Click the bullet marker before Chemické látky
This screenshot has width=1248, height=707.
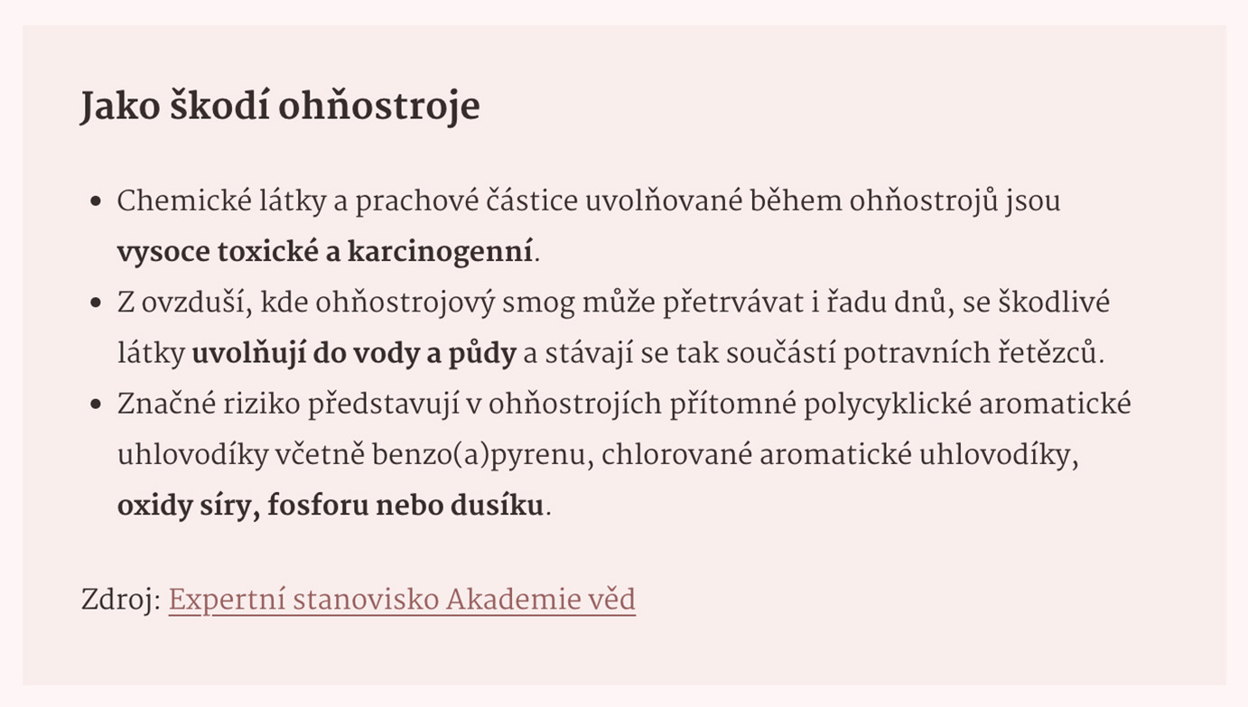point(97,201)
